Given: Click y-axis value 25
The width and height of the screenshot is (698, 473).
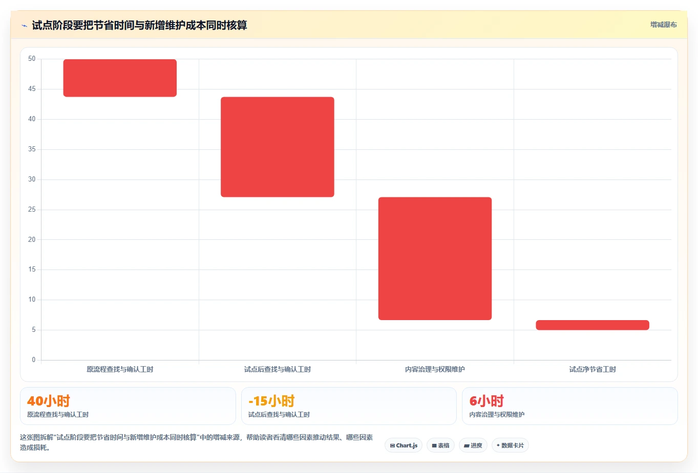Looking at the screenshot, I should 32,210.
